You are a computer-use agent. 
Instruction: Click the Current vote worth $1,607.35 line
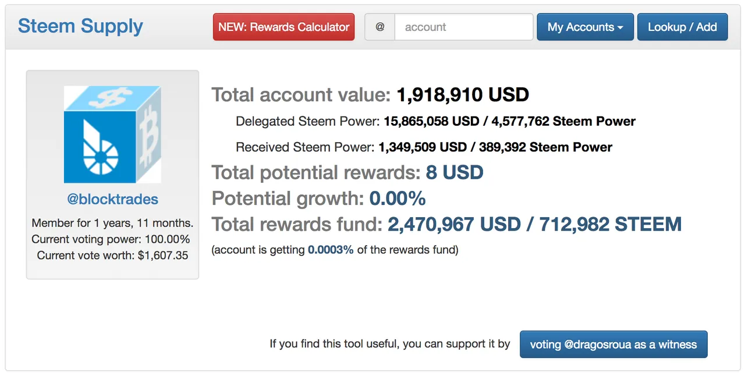[112, 255]
